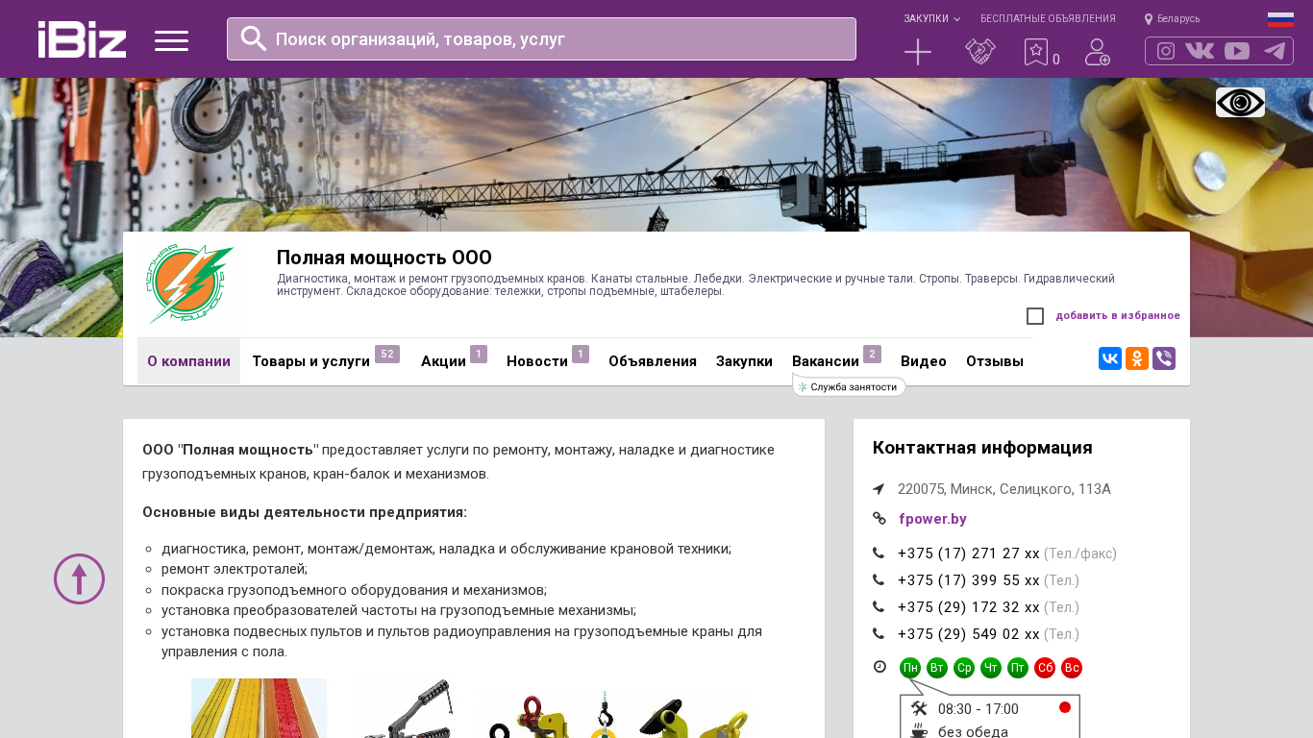Click the website chain link icon
Viewport: 1313px width, 738px height.
point(879,519)
